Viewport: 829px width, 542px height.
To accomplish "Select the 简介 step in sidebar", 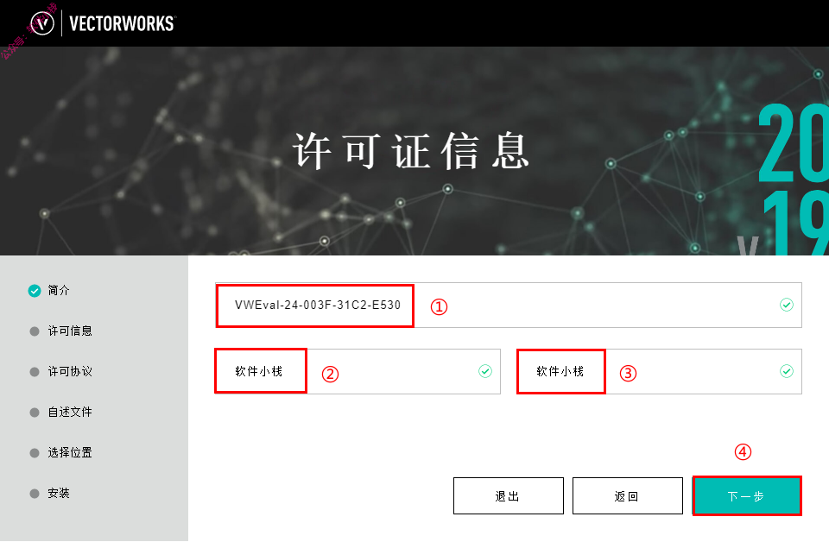I will click(x=59, y=291).
